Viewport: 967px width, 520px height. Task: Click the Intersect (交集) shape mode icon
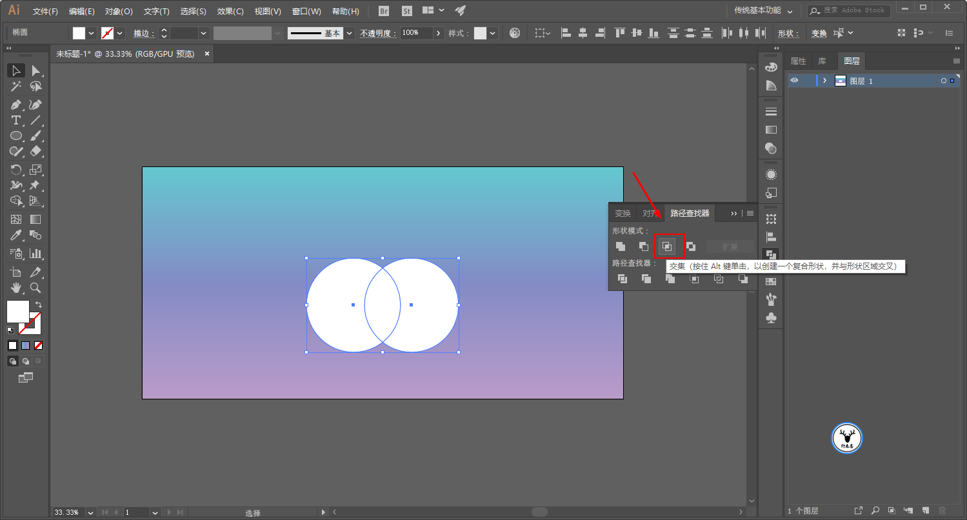point(667,246)
